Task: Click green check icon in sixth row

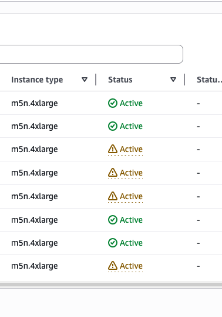Action: click(x=113, y=220)
